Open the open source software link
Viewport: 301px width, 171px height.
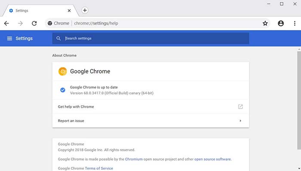(212, 159)
